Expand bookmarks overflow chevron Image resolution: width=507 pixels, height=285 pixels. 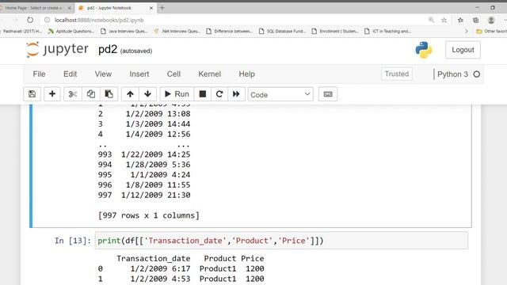tap(467, 32)
